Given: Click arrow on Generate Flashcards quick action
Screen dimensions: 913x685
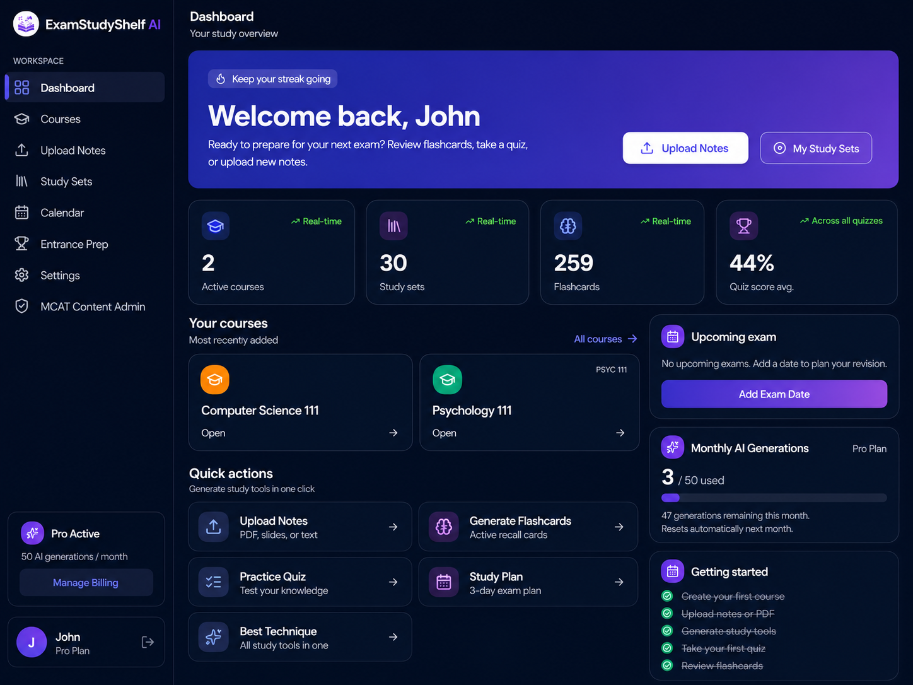Looking at the screenshot, I should pos(619,527).
